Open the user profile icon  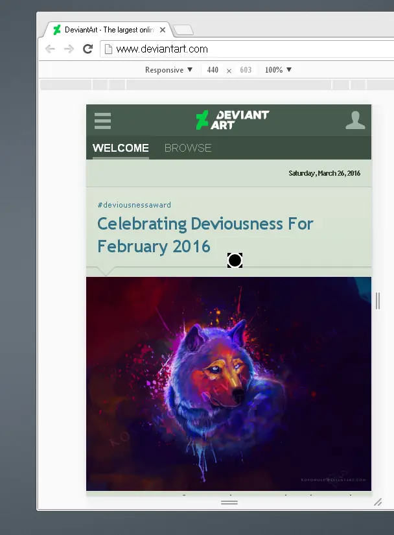click(355, 120)
